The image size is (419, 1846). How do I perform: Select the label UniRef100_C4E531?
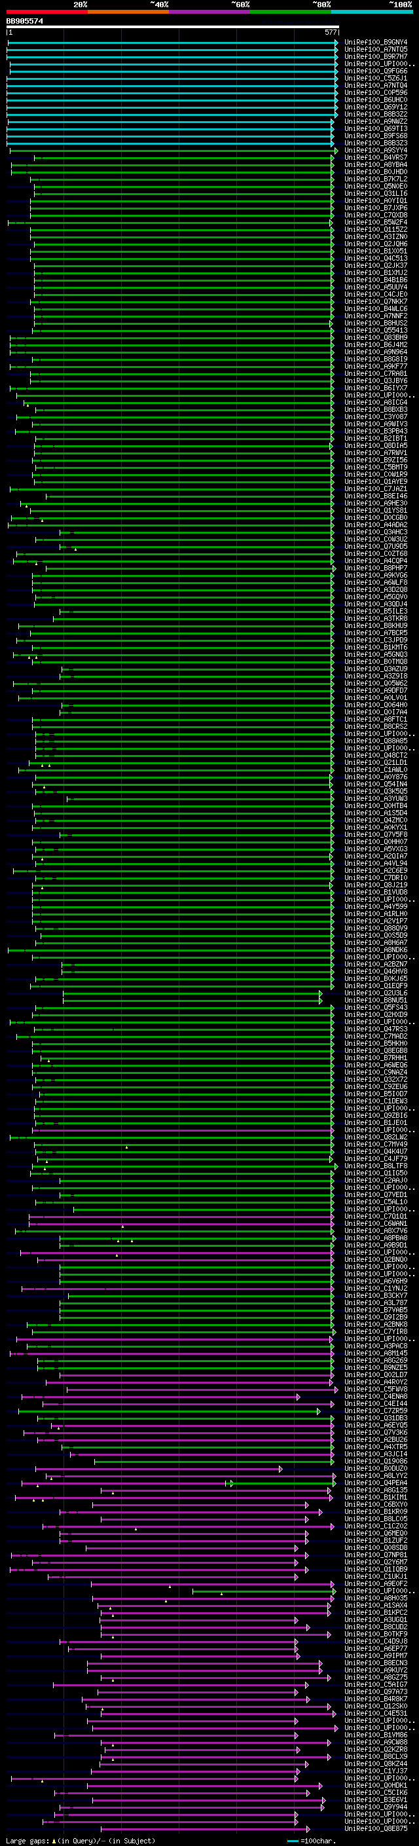(x=375, y=1714)
